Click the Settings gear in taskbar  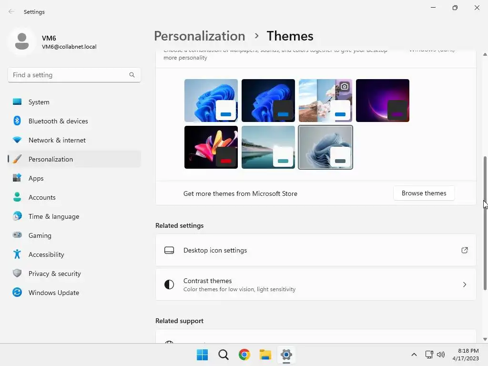tap(286, 355)
